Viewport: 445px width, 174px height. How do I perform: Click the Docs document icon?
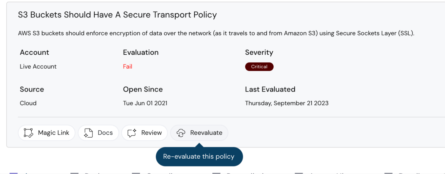[x=88, y=133]
